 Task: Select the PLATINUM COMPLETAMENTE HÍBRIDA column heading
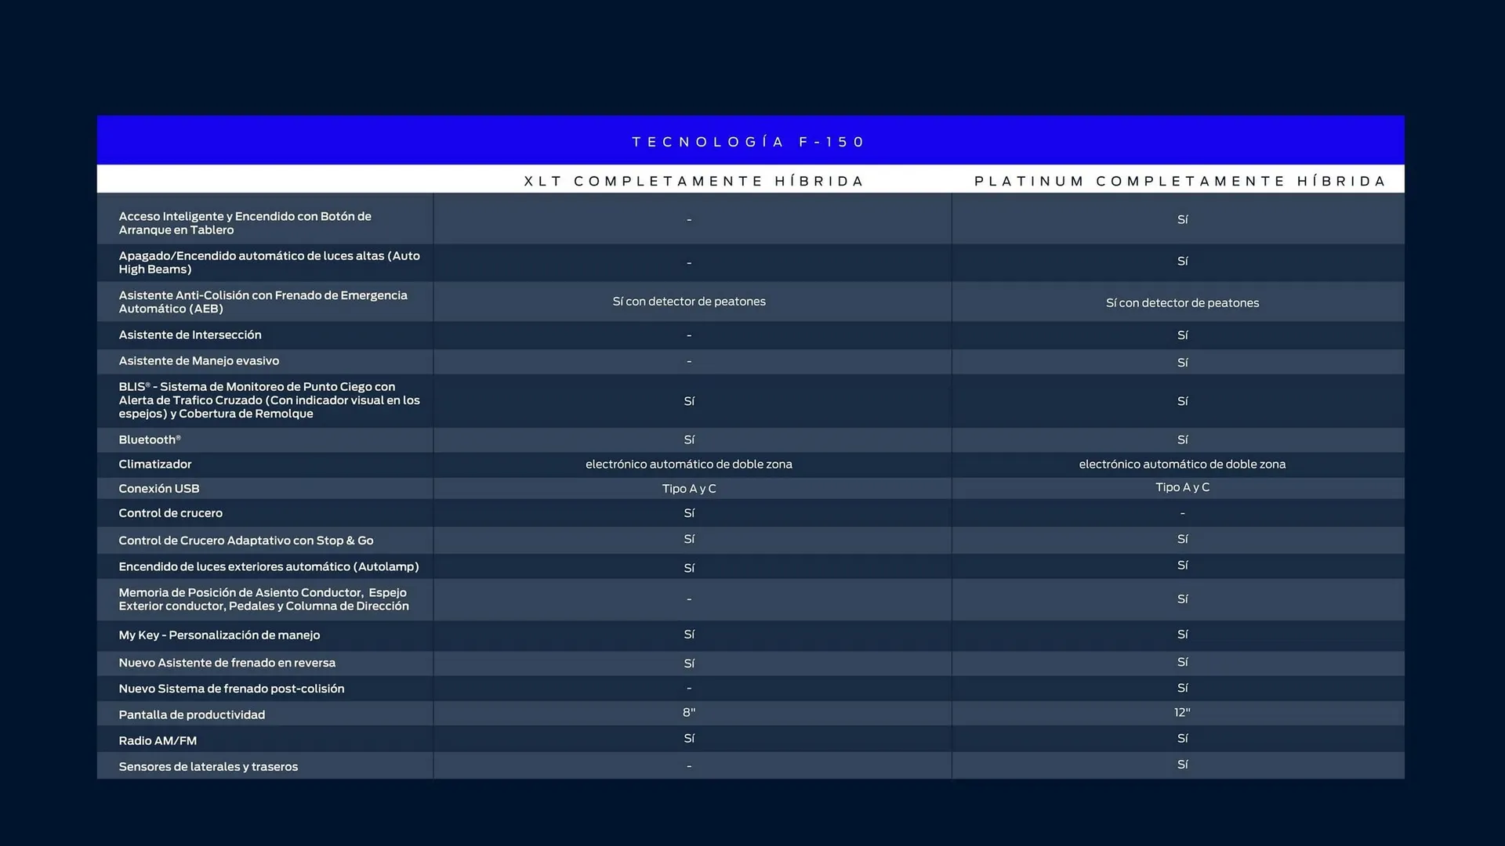coord(1180,181)
